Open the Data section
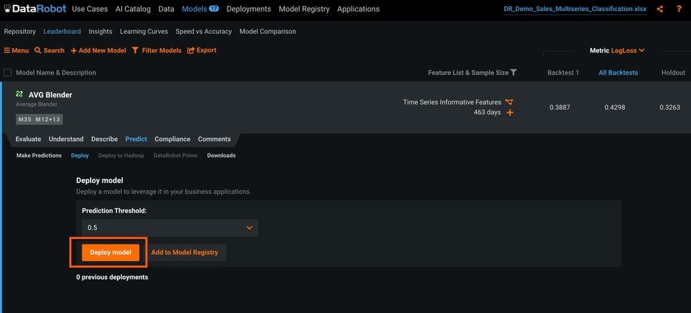This screenshot has height=313, width=691. (x=166, y=9)
